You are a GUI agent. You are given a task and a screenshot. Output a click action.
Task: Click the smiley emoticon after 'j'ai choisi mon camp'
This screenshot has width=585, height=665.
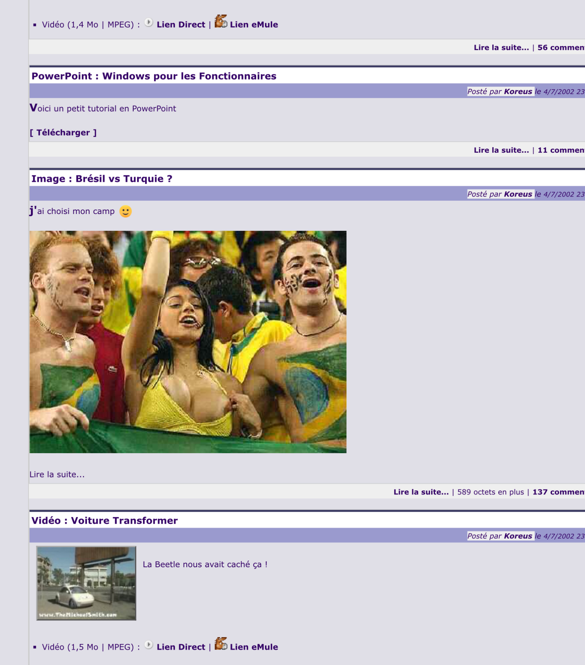tap(125, 211)
